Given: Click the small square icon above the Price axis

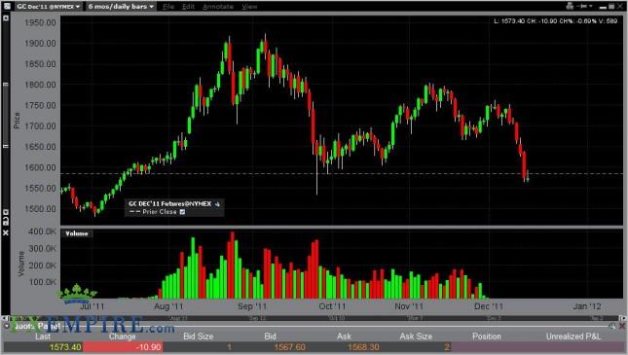Looking at the screenshot, I should pos(6,18).
